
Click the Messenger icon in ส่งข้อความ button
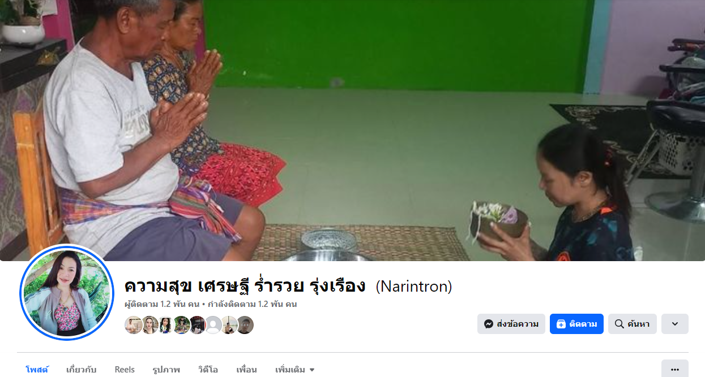tap(489, 324)
